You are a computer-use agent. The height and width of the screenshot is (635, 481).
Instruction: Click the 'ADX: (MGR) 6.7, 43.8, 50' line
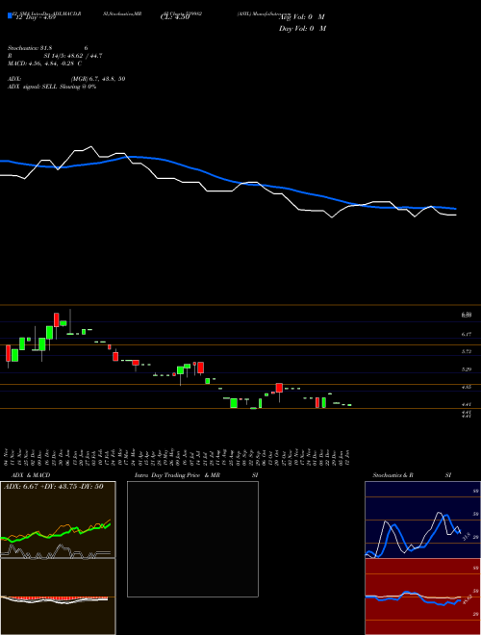66,79
